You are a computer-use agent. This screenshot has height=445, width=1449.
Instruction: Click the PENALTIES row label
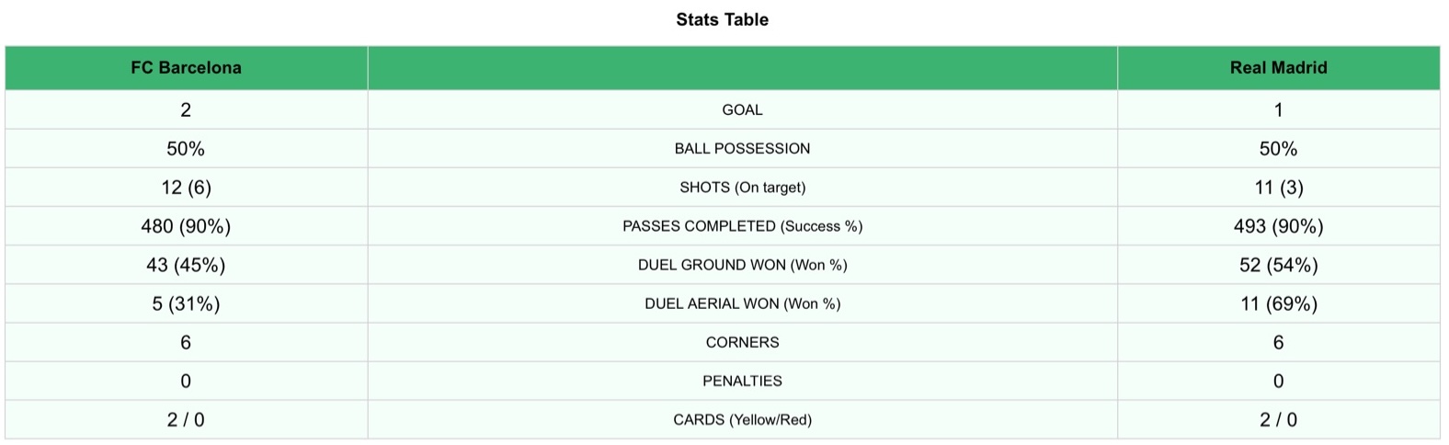(x=742, y=381)
